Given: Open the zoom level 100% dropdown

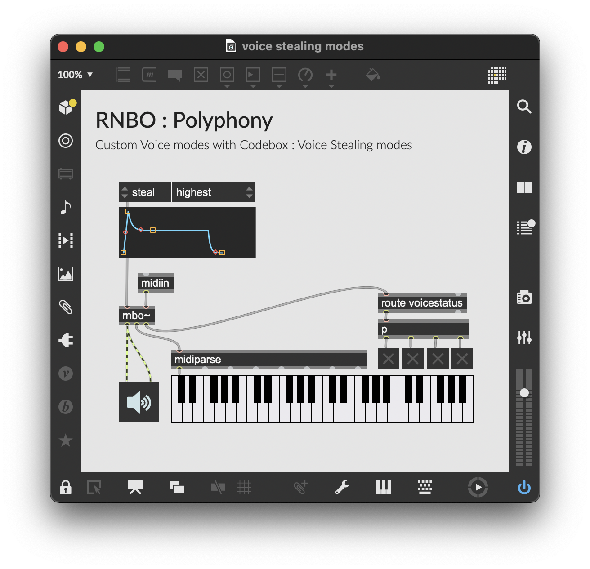Looking at the screenshot, I should pos(75,75).
